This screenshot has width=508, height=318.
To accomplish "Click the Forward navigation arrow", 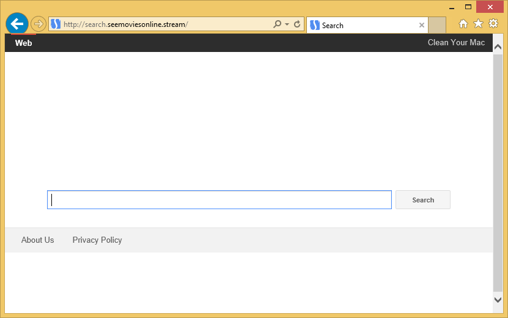I will pyautogui.click(x=39, y=24).
